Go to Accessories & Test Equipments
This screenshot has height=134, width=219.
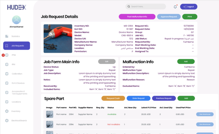[19, 93]
